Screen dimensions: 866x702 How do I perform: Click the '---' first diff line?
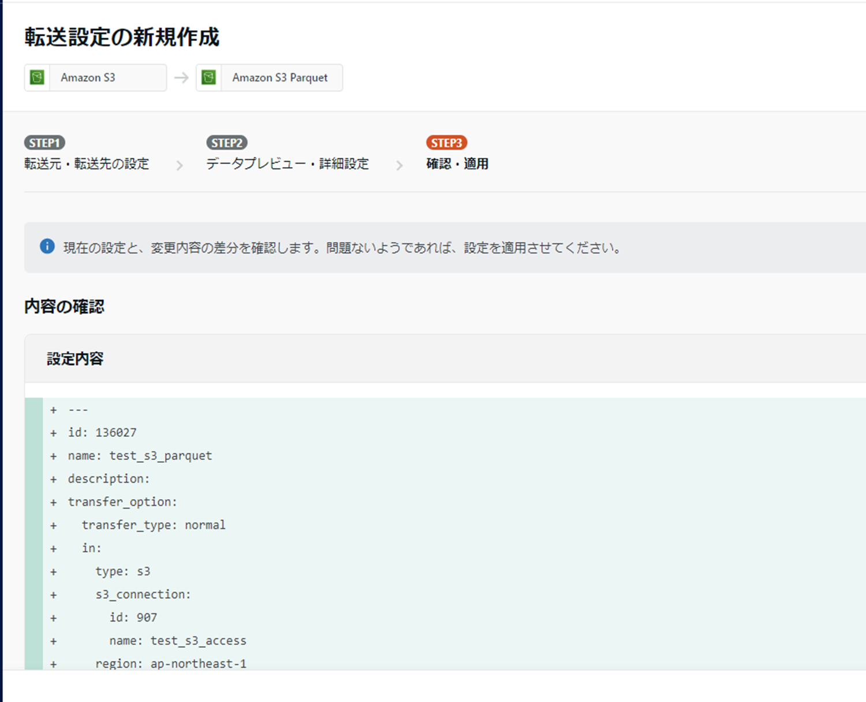tap(78, 410)
